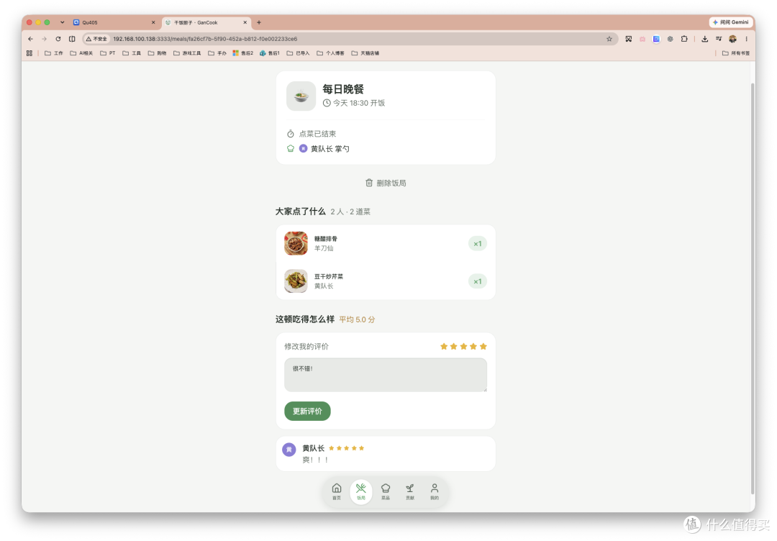Click the 问问 Gemini button
777x541 pixels.
pyautogui.click(x=731, y=22)
